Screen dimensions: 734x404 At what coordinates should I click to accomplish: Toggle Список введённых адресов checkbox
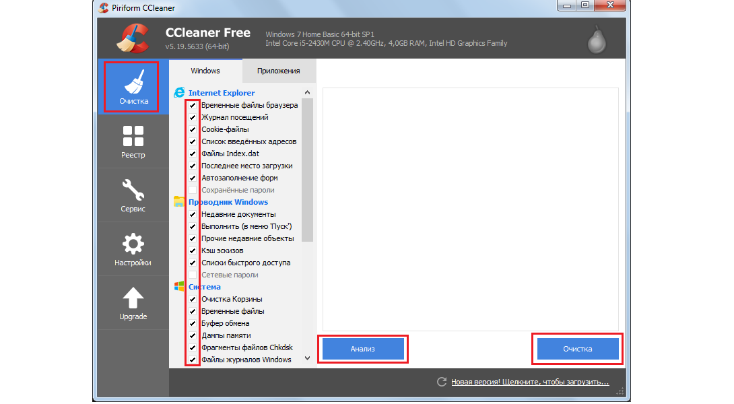(x=193, y=142)
